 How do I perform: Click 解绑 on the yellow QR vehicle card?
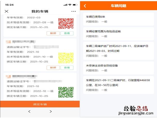pyautogui.click(x=53, y=68)
